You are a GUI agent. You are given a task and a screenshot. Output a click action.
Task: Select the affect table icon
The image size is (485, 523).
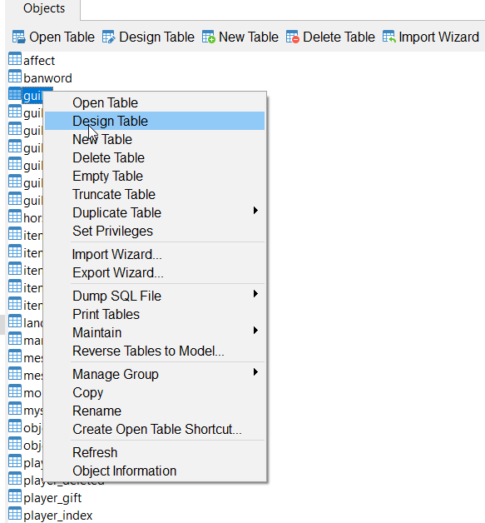tap(15, 59)
